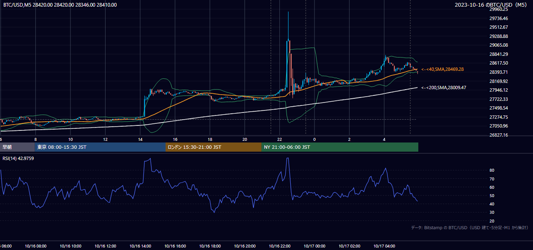533x250 pixels.
Task: Click the 10/16 22:00 time axis label
Action: [279, 246]
